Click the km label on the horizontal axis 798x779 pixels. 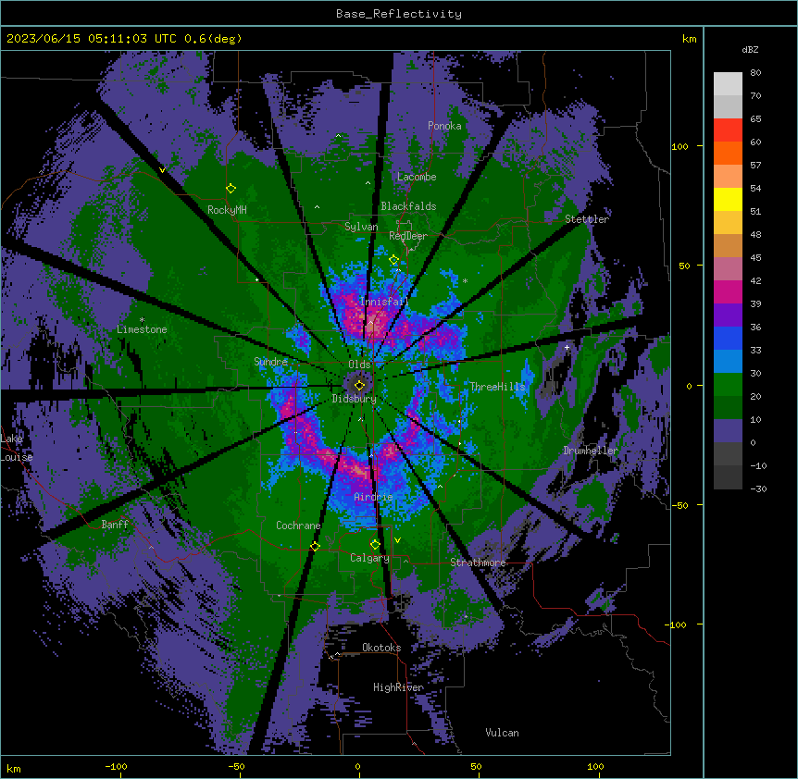tap(14, 768)
